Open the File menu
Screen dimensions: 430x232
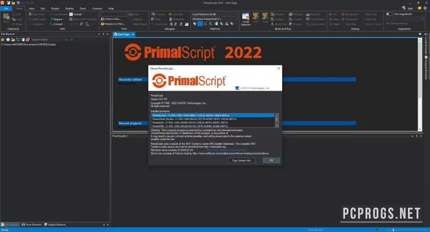6,9
